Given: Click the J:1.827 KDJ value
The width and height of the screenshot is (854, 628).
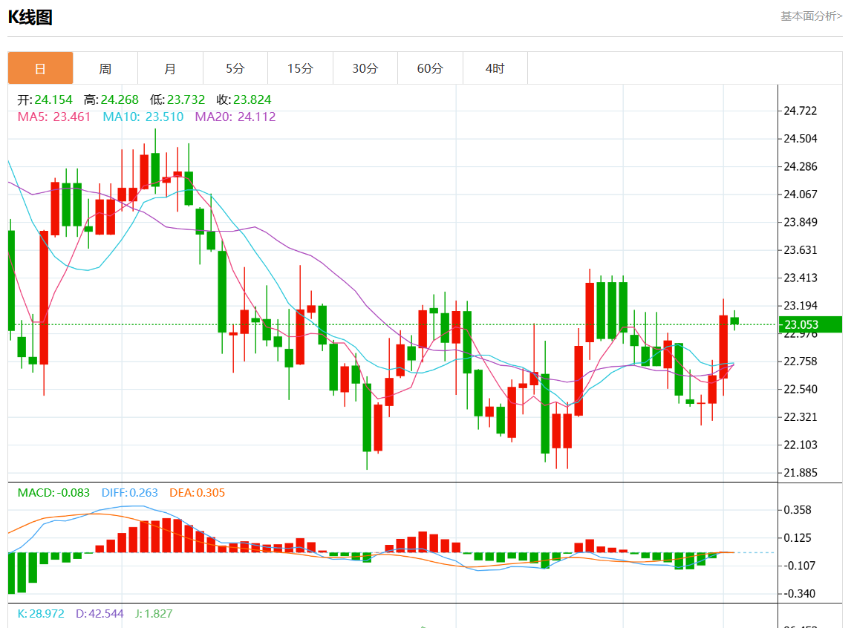Looking at the screenshot, I should point(154,613).
